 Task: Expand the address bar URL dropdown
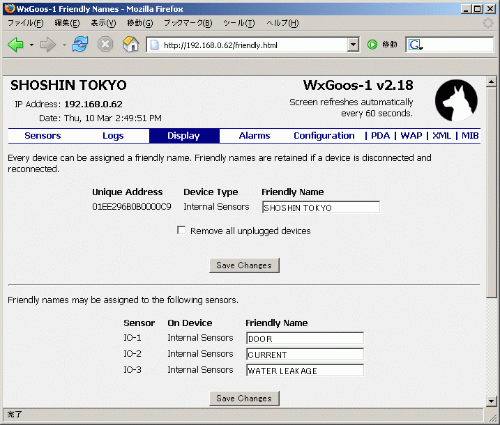(353, 45)
